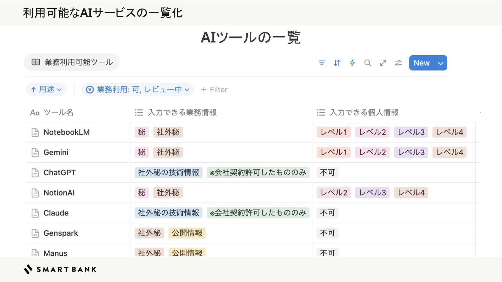Screen dimensions: 502x282
Task: Click the 不可 tag in Claude row
Action: pyautogui.click(x=327, y=213)
